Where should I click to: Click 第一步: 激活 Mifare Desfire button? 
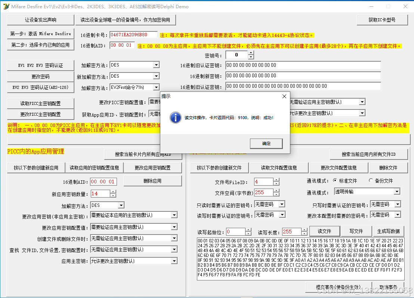(x=41, y=34)
